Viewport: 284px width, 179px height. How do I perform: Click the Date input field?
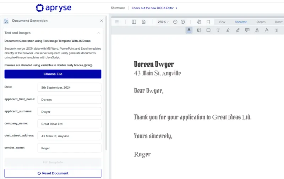pyautogui.click(x=69, y=88)
